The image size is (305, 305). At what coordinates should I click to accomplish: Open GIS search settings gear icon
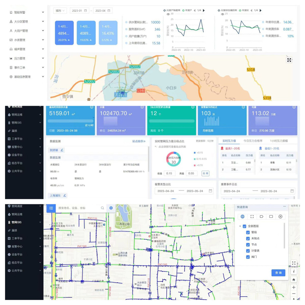[x=111, y=208]
